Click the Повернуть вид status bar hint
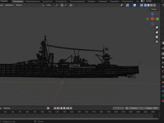Screen dimensions: 164x123 pyautogui.click(x=9, y=122)
